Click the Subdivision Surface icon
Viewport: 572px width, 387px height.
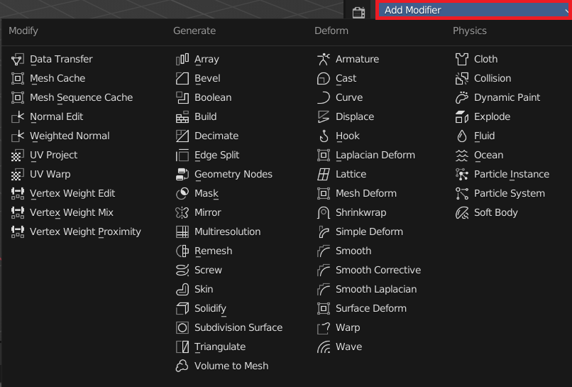point(182,328)
